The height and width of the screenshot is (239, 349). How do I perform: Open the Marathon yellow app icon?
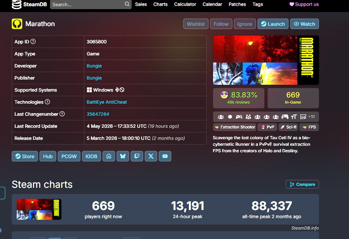(x=17, y=24)
